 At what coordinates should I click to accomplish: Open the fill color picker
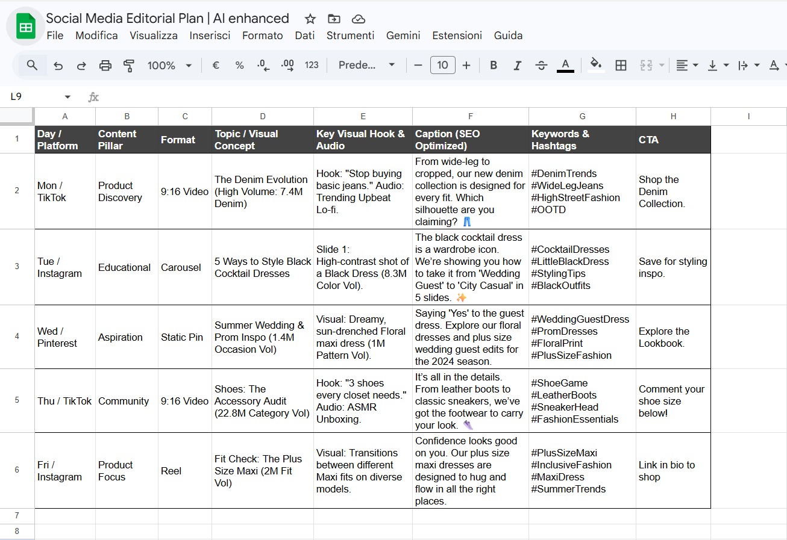[x=595, y=65]
